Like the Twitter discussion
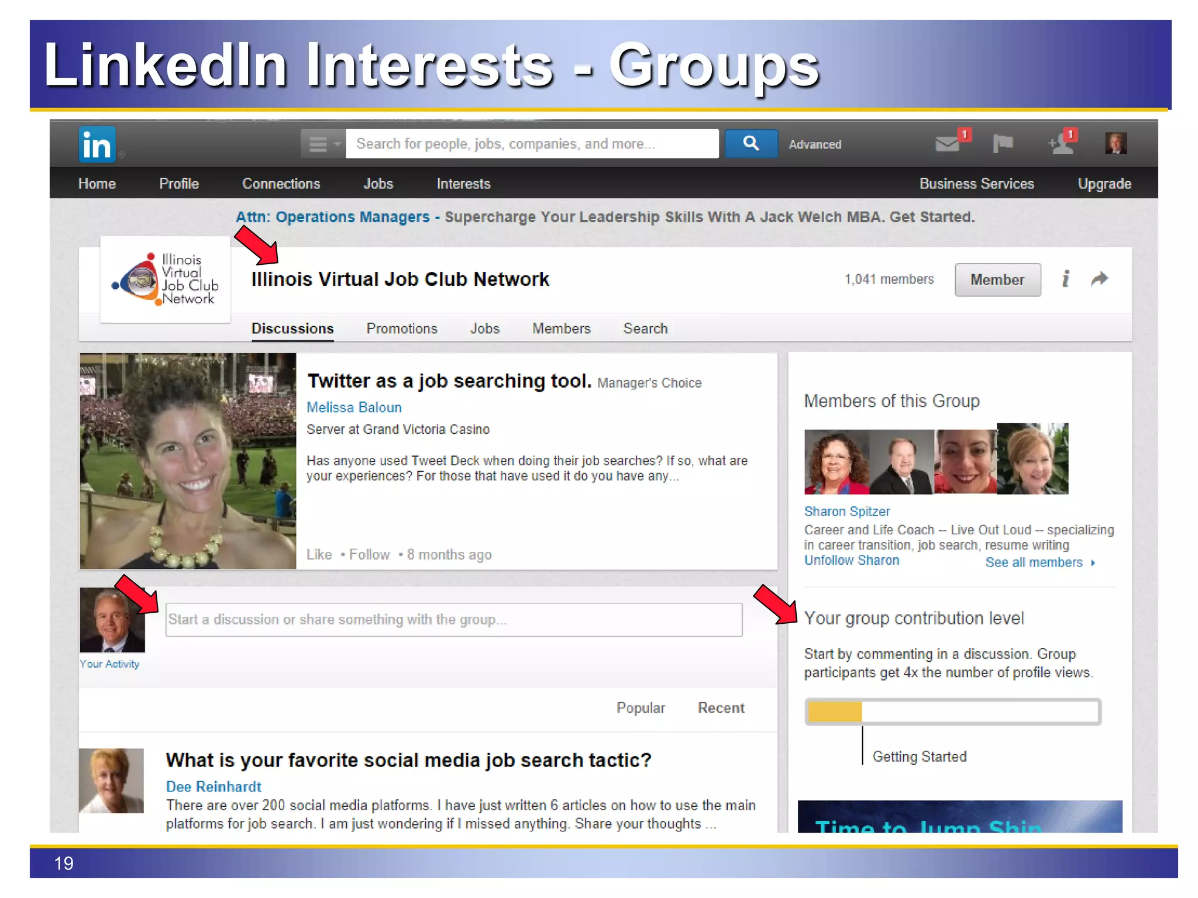1198x898 pixels. click(x=319, y=554)
